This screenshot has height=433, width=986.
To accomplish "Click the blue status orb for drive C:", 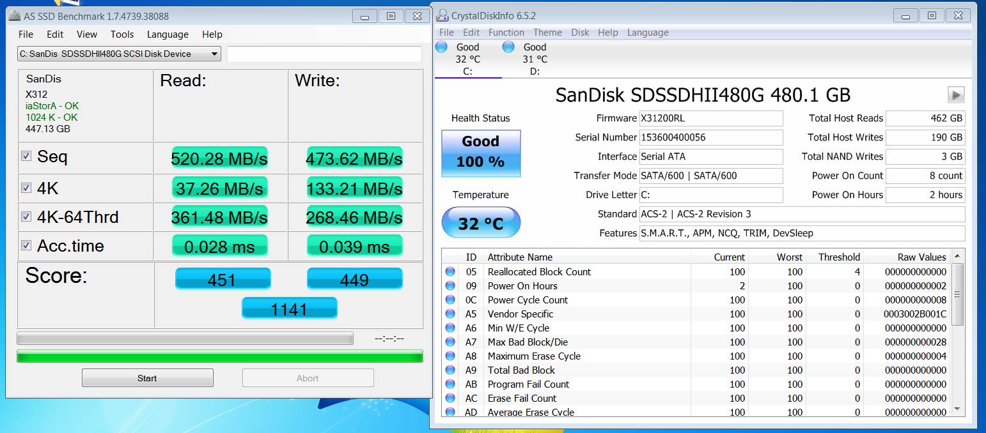I will tap(441, 47).
